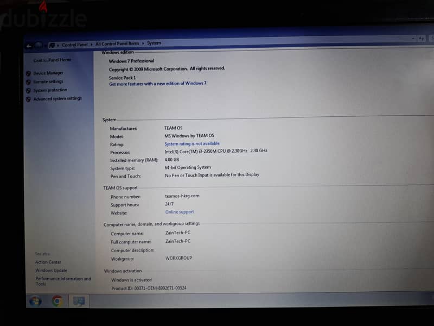This screenshot has height=326, width=434.
Task: Click the MS Windows by TEAM OS model value
Action: tap(189, 135)
